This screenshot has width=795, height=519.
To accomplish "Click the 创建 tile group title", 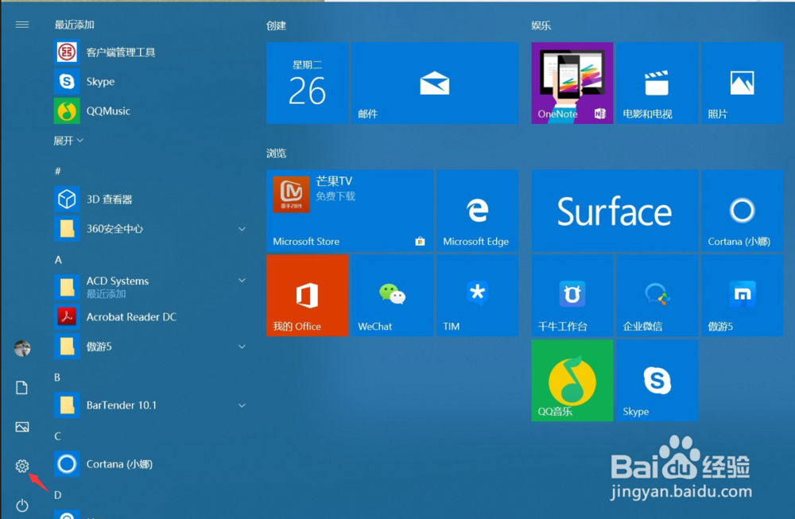I will point(277,25).
